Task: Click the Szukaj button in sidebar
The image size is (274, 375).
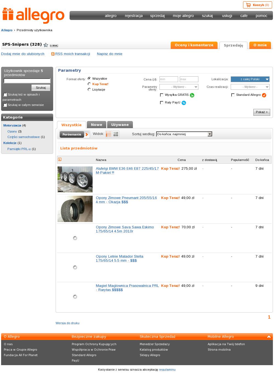Action: (x=41, y=88)
